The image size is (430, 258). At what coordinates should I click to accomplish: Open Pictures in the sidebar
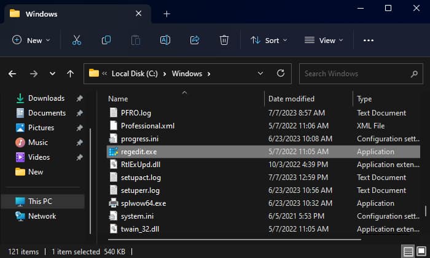41,128
